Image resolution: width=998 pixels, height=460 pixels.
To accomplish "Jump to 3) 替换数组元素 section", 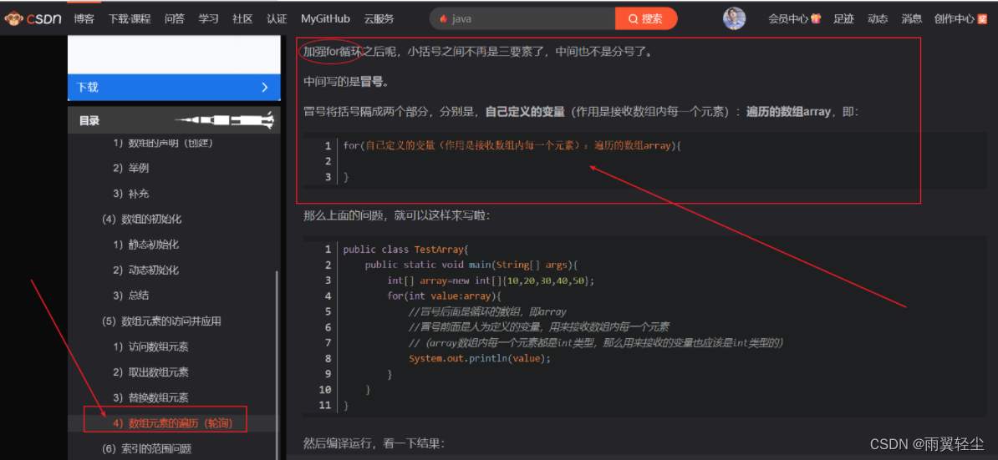I will (x=150, y=397).
